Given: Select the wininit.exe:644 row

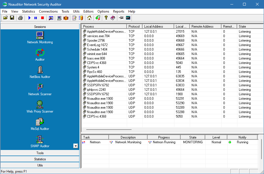Looking at the screenshot, I should coord(172,54).
